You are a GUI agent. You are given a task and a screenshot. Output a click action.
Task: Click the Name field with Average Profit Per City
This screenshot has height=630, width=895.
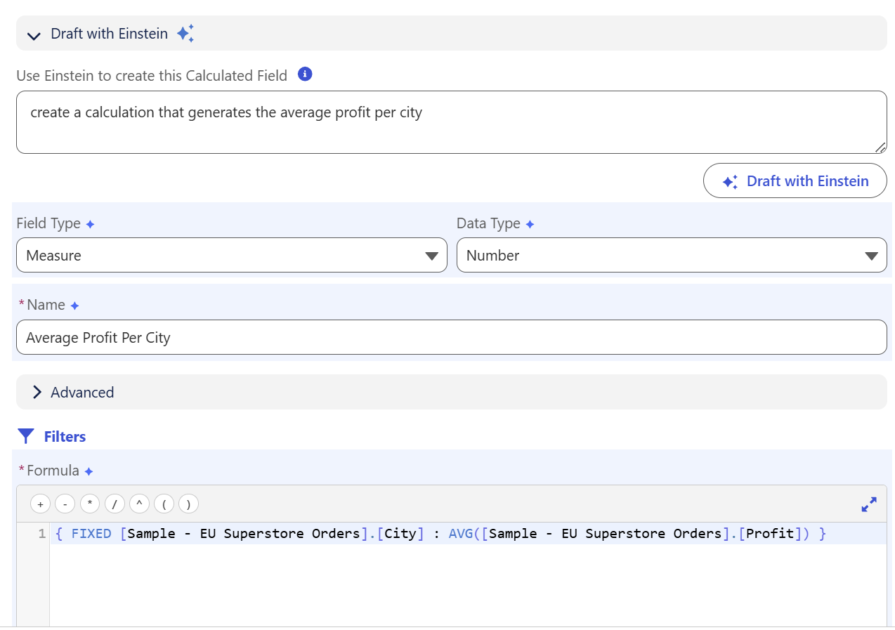(451, 338)
